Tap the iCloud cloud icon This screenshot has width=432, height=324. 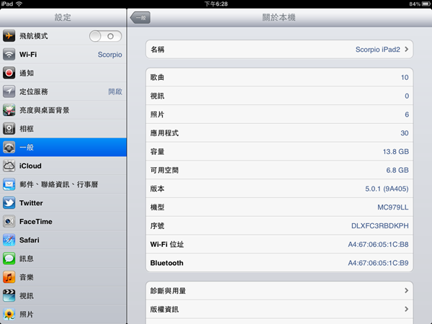[9, 166]
